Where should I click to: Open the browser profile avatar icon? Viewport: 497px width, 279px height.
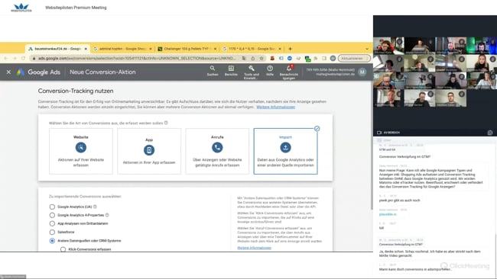pyautogui.click(x=333, y=58)
